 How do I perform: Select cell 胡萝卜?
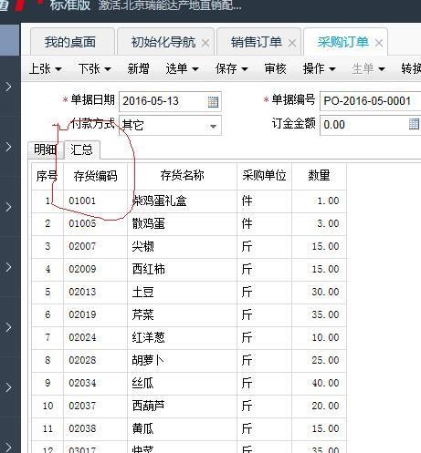(x=182, y=361)
